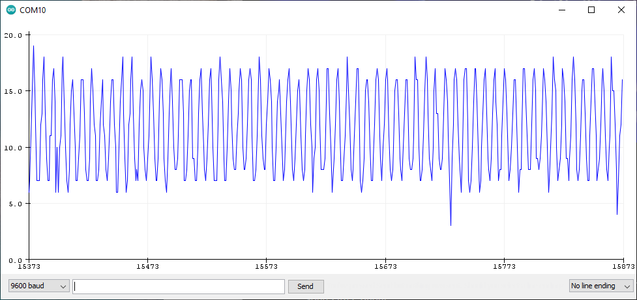Click the 0.0 y-axis origin label

click(15, 260)
